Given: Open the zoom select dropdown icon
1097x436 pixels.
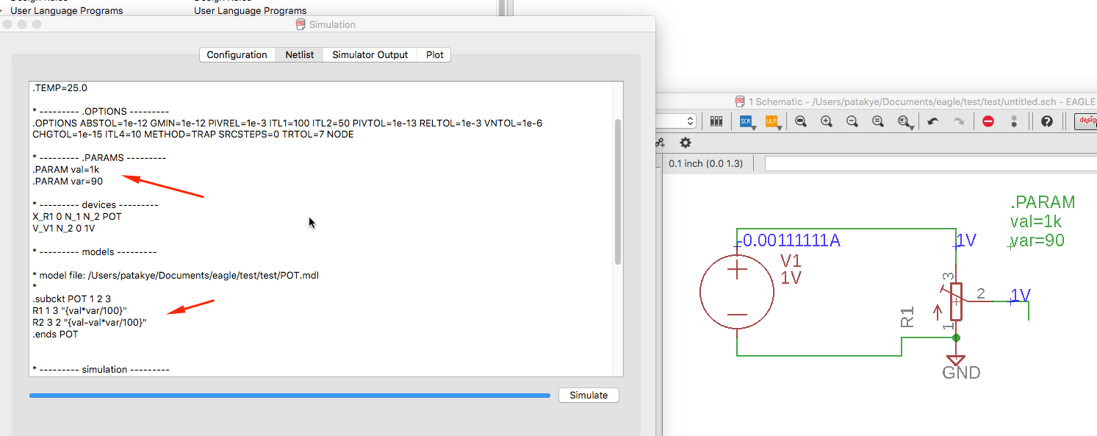Looking at the screenshot, I should pyautogui.click(x=904, y=121).
